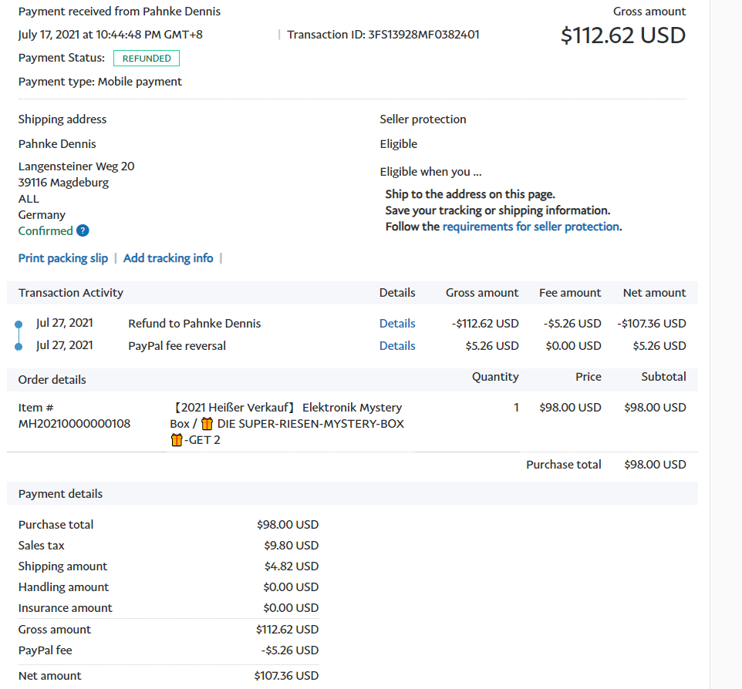
Task: Click the Elektronik Mystery Box item description
Action: (287, 415)
